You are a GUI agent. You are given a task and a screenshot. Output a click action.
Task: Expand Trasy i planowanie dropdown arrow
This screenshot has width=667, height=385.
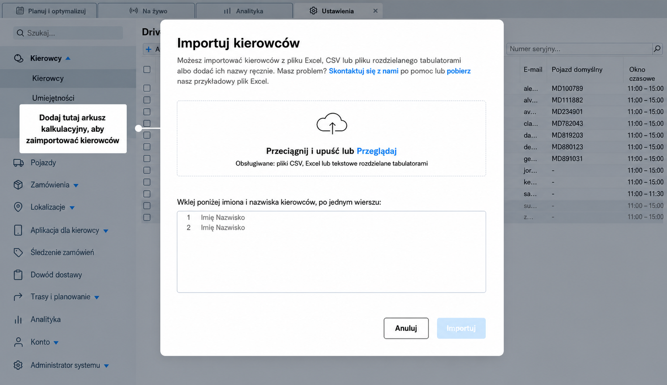[97, 298]
